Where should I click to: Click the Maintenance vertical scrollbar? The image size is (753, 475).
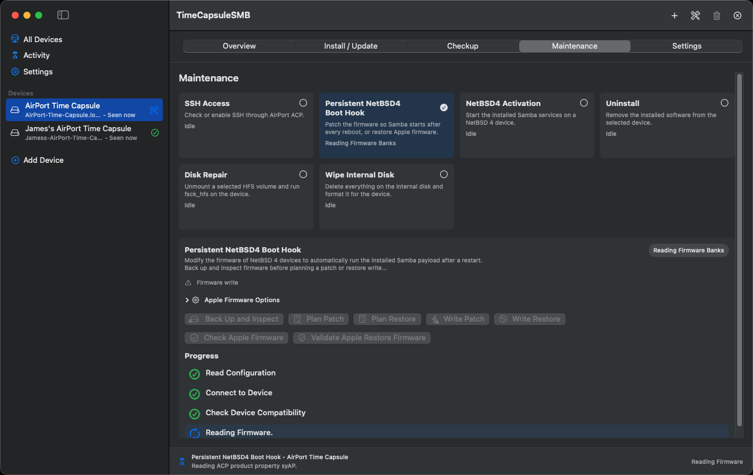pos(739,249)
